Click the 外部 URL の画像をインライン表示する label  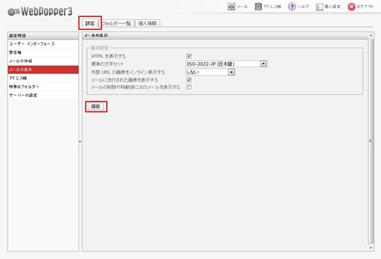[128, 72]
